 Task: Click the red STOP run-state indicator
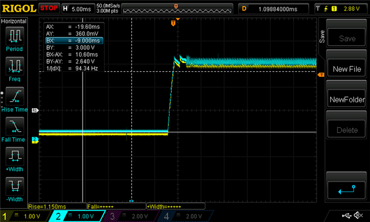click(x=49, y=8)
